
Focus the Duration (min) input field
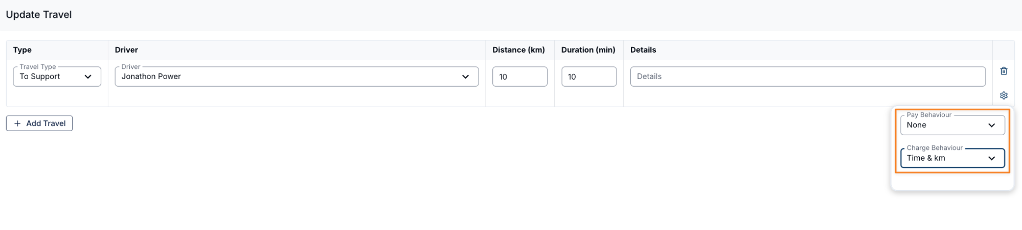[x=588, y=76]
